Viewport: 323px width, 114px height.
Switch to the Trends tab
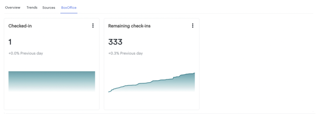click(32, 7)
